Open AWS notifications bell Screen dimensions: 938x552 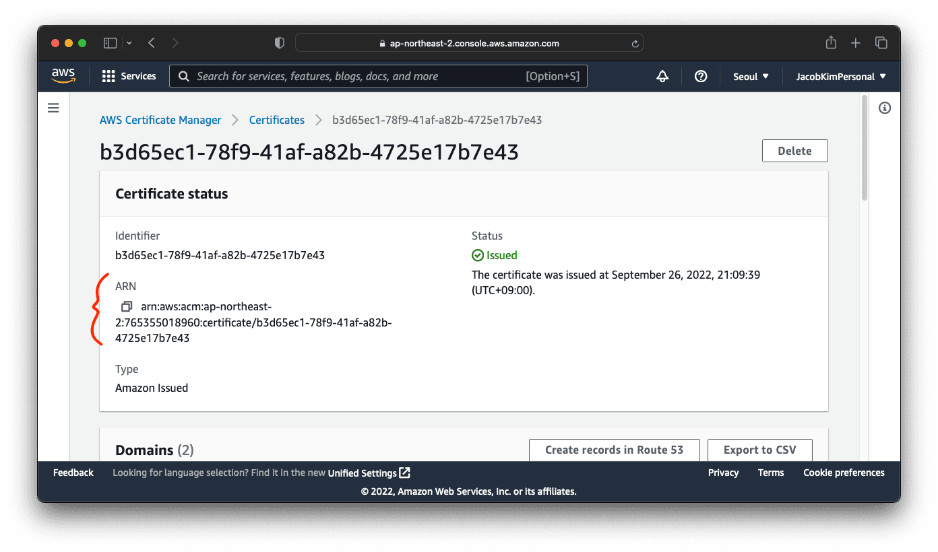662,76
